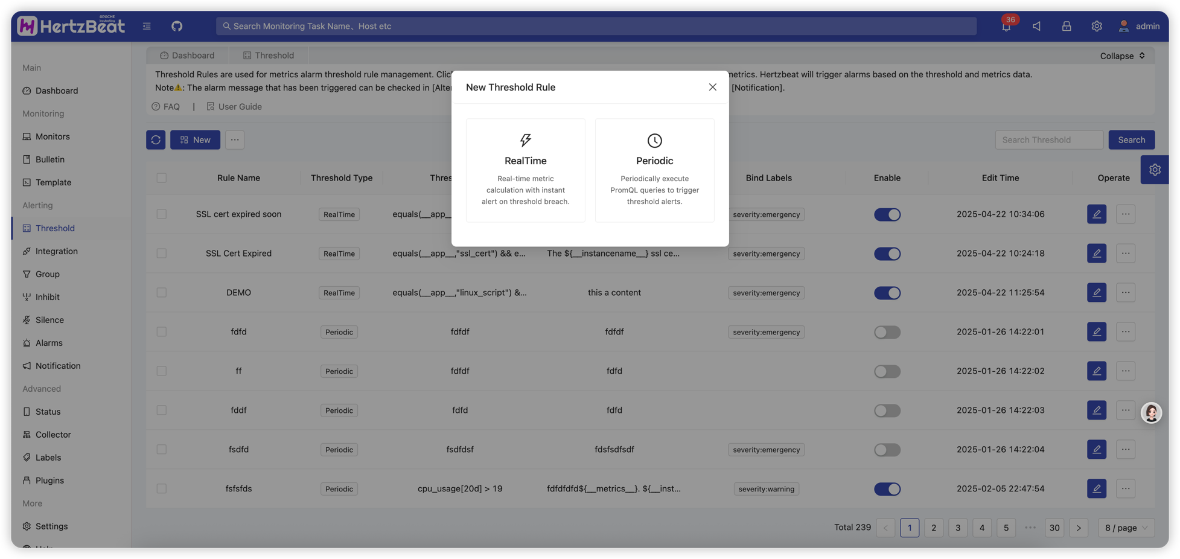Open the 8 / page size dropdown
Viewport: 1180px width, 559px height.
[x=1126, y=528]
